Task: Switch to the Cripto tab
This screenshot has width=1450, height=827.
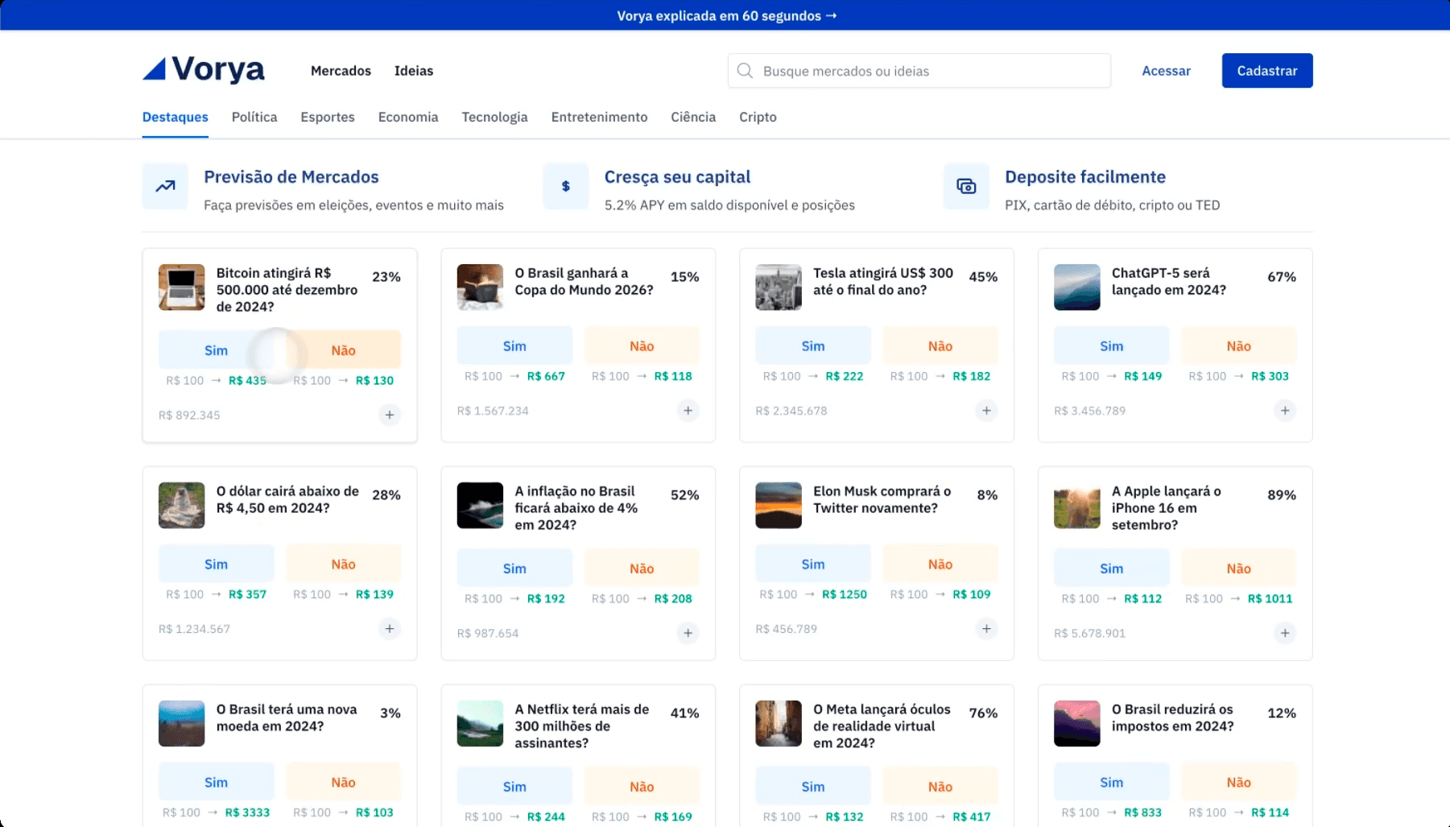Action: click(758, 117)
